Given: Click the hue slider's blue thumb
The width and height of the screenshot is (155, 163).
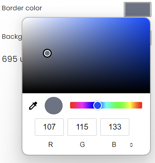Looking at the screenshot, I should pyautogui.click(x=97, y=105).
